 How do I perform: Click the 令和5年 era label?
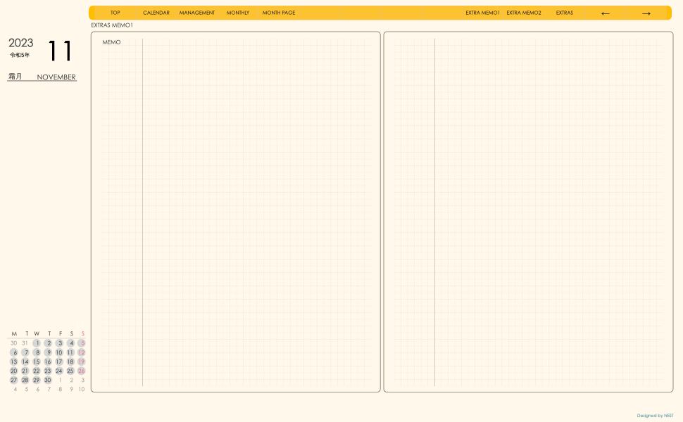click(20, 55)
